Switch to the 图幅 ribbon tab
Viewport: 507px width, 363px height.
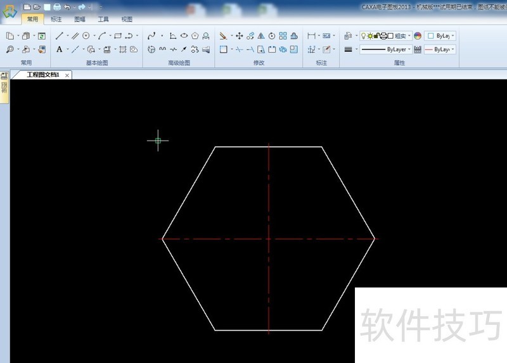pos(80,19)
